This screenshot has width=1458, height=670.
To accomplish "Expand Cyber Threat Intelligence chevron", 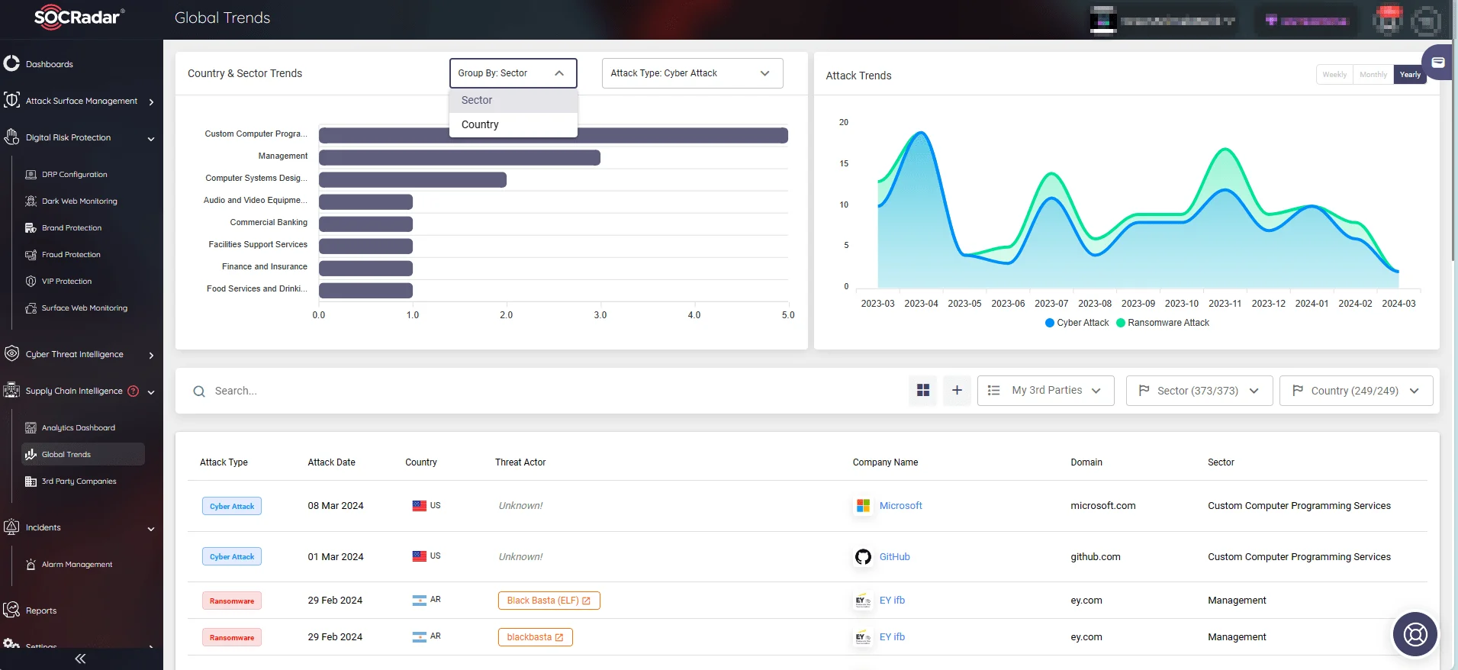I will click(151, 355).
